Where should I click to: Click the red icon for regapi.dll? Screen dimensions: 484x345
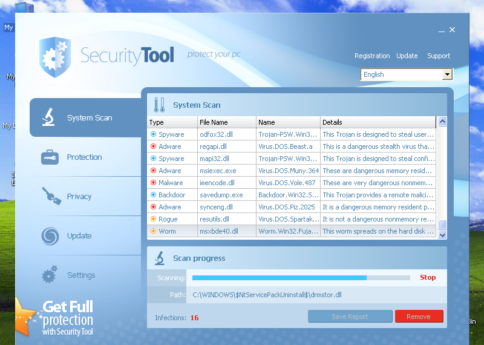153,146
